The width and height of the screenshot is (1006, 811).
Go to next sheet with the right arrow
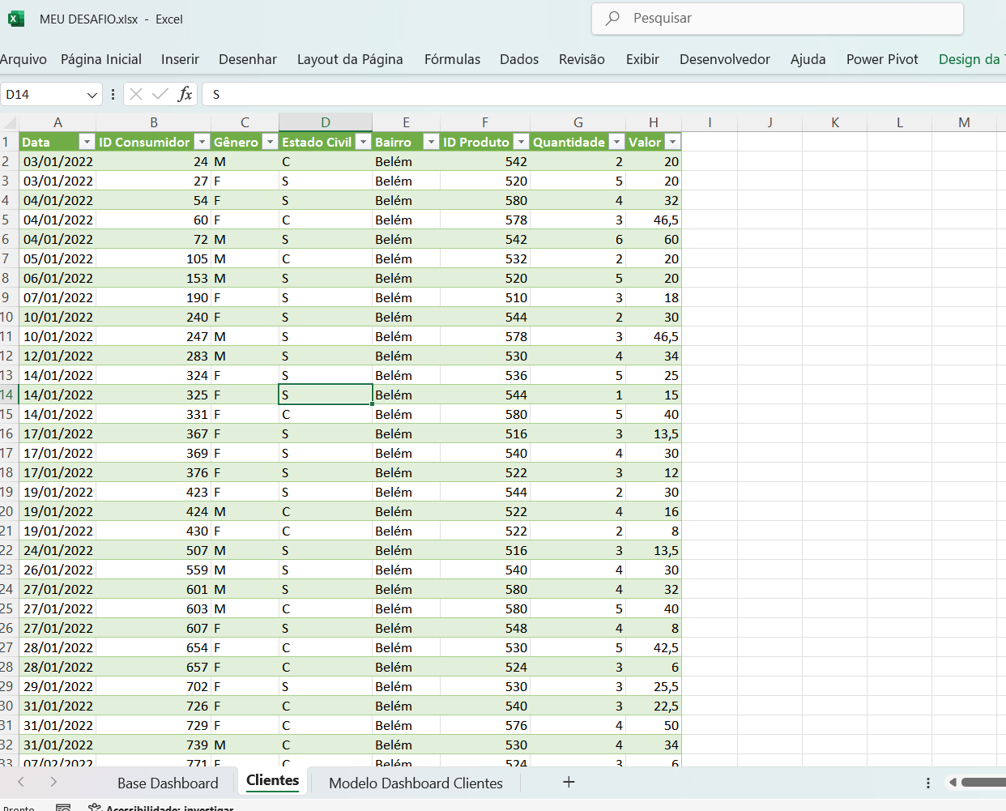point(53,782)
